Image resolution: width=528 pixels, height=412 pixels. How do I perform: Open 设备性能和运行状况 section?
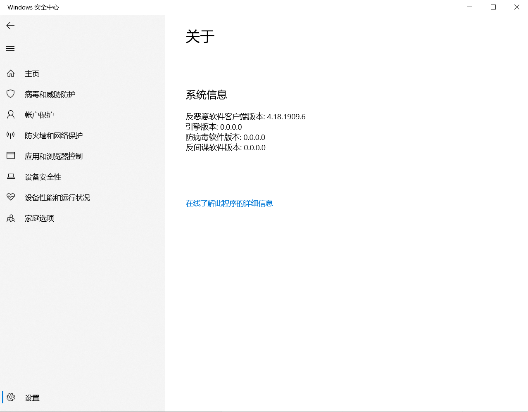click(x=57, y=197)
